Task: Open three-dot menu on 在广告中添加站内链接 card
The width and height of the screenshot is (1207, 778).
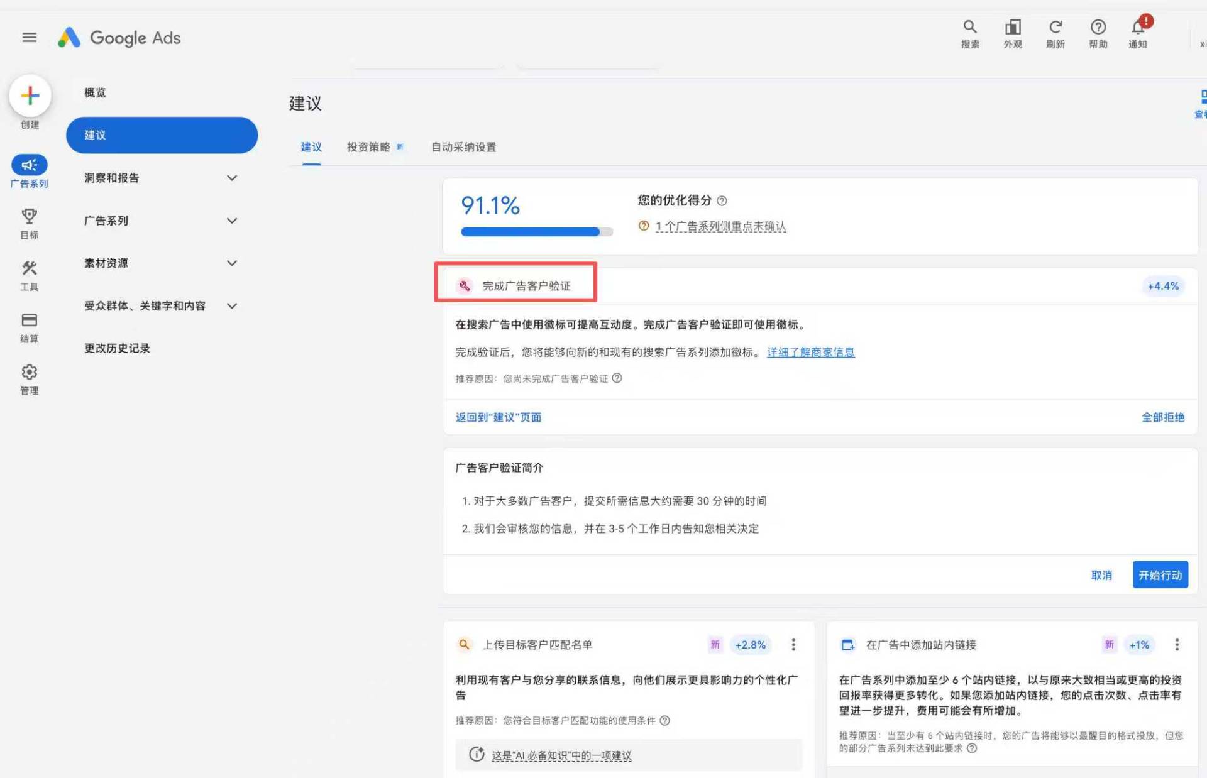Action: 1177,645
